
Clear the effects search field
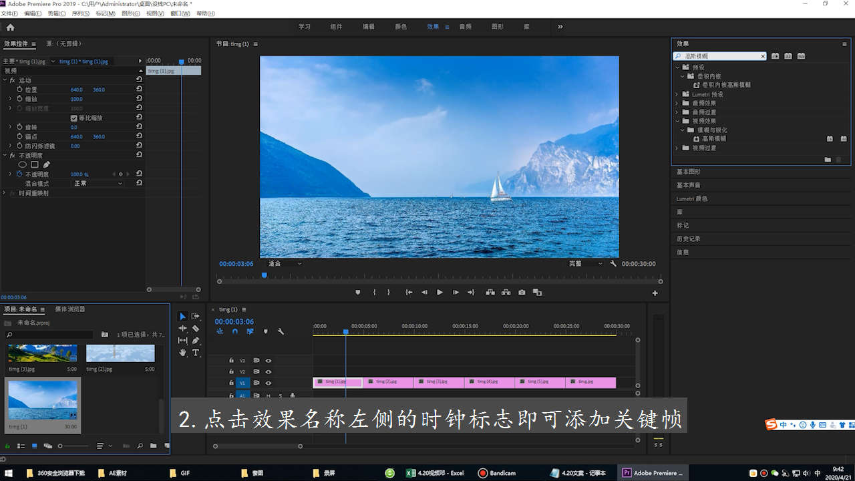(763, 56)
